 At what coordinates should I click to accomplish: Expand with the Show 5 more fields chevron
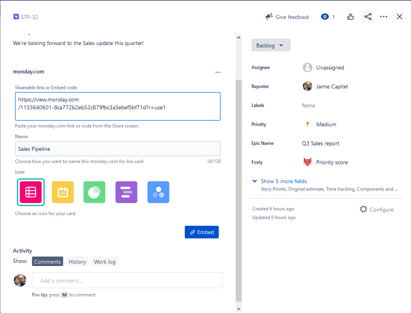point(255,181)
